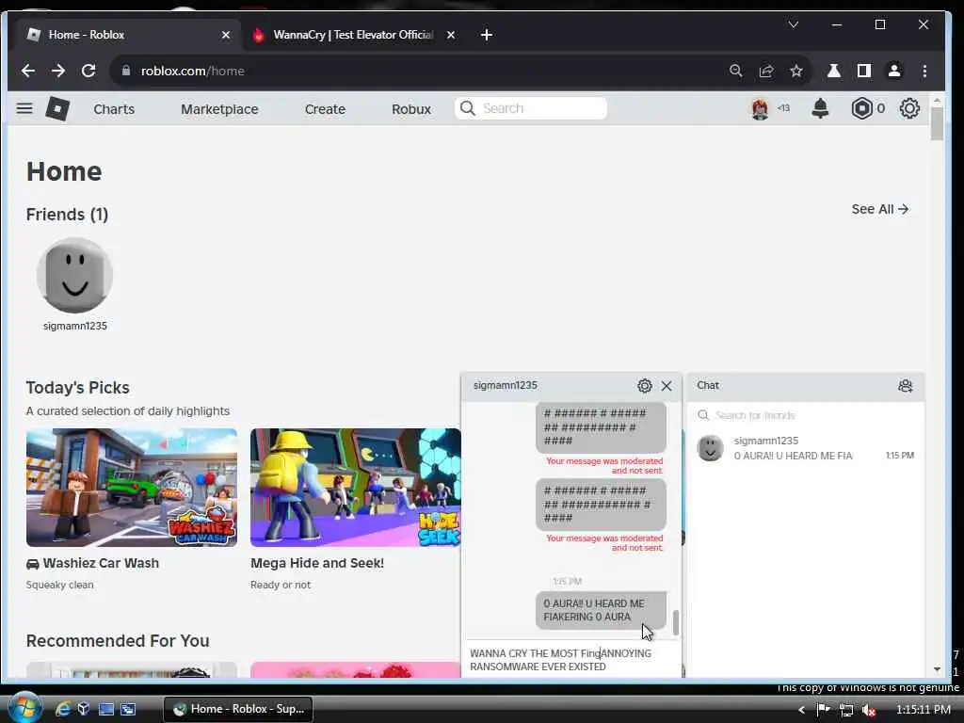Open the Roblox hamburger navigation menu
This screenshot has height=723, width=964.
click(24, 109)
